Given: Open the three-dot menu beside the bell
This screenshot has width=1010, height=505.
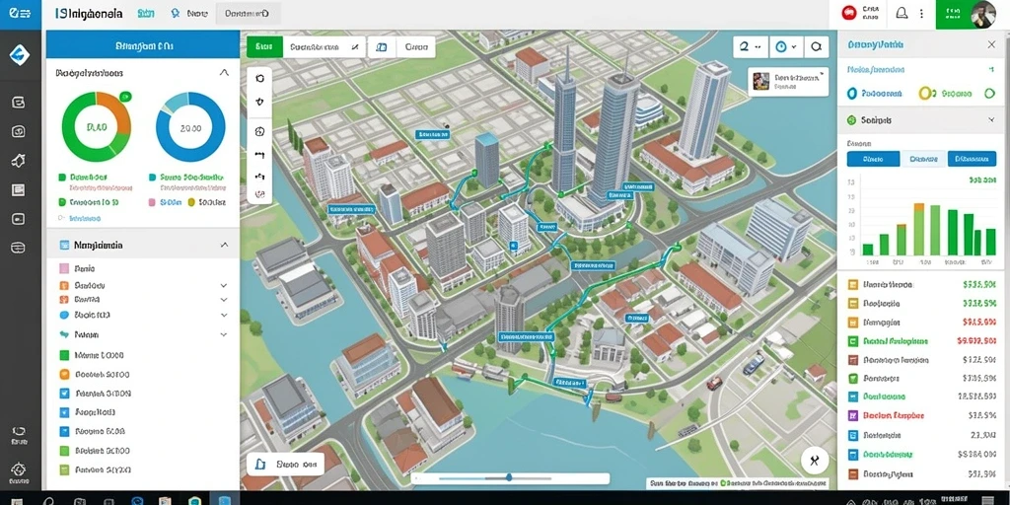Looking at the screenshot, I should pyautogui.click(x=922, y=13).
